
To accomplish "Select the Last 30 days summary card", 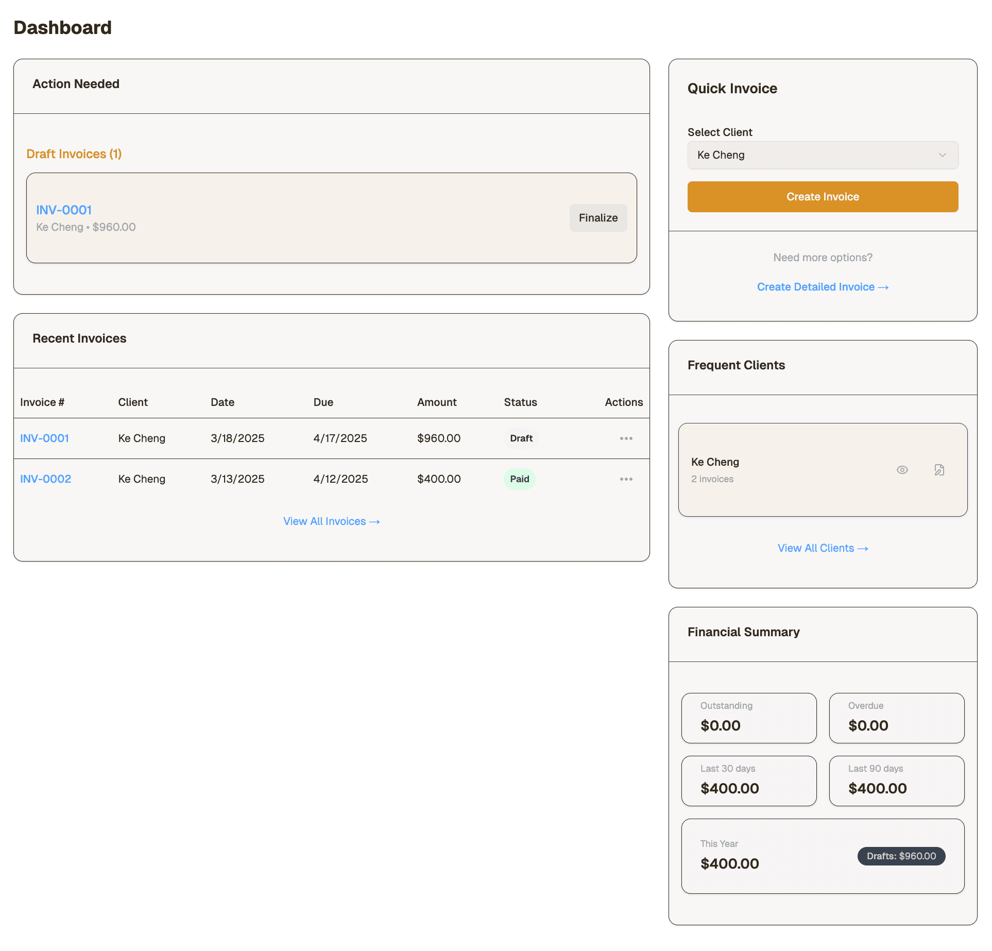I will [x=748, y=780].
